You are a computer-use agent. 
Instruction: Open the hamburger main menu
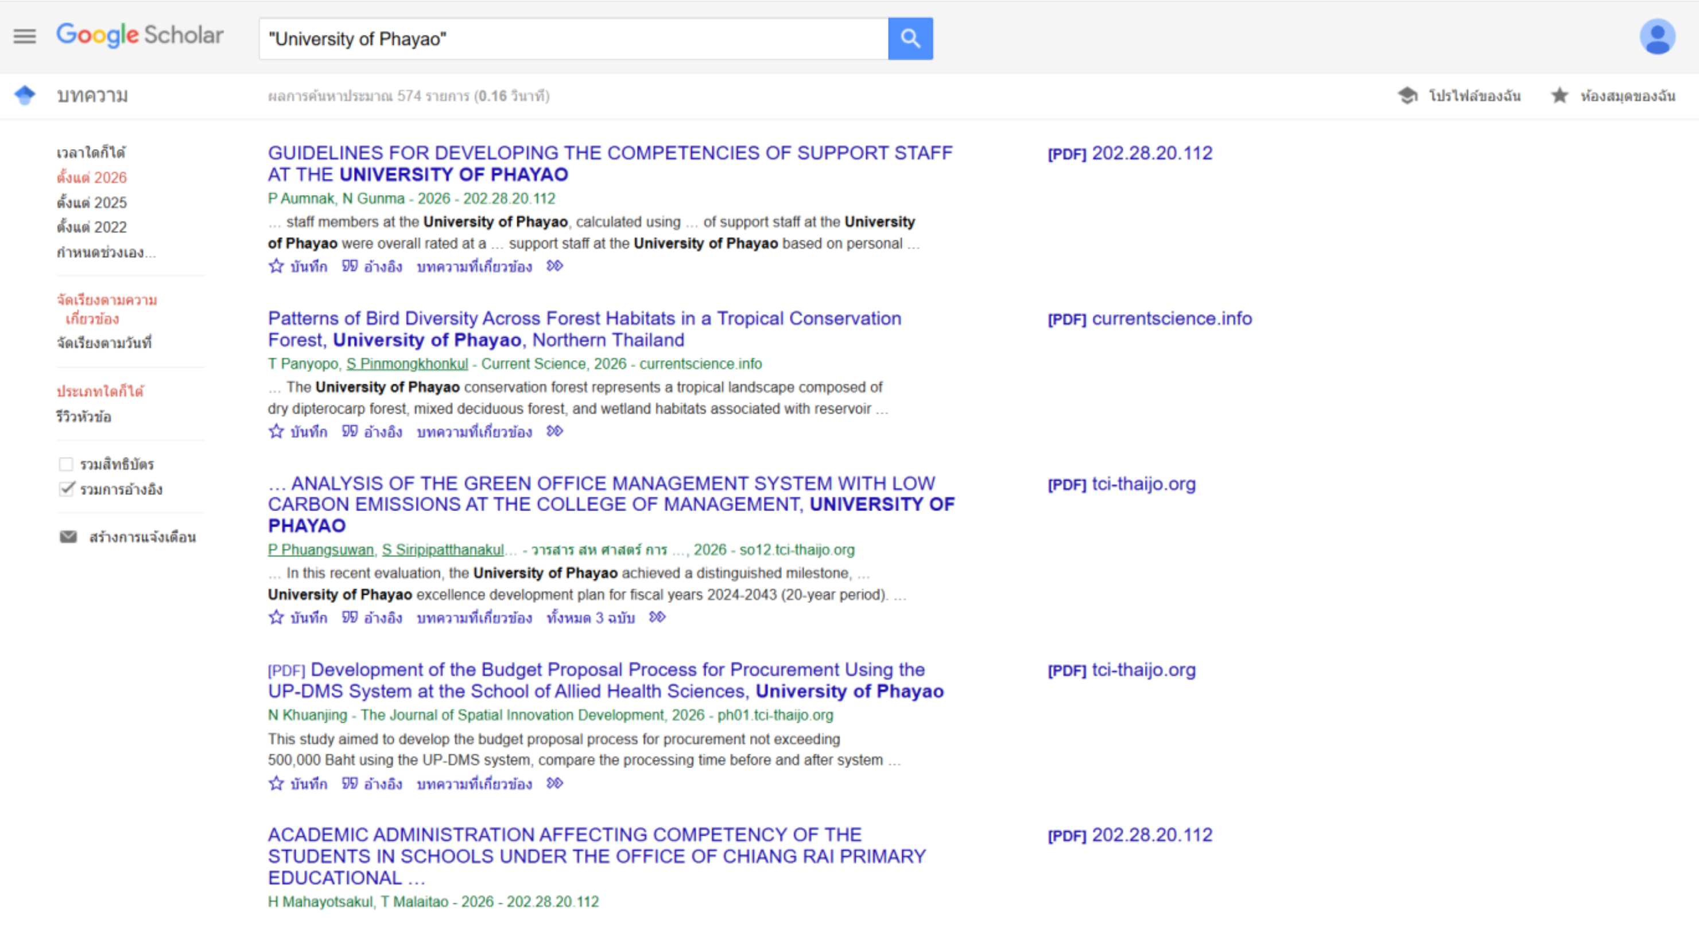[x=25, y=36]
